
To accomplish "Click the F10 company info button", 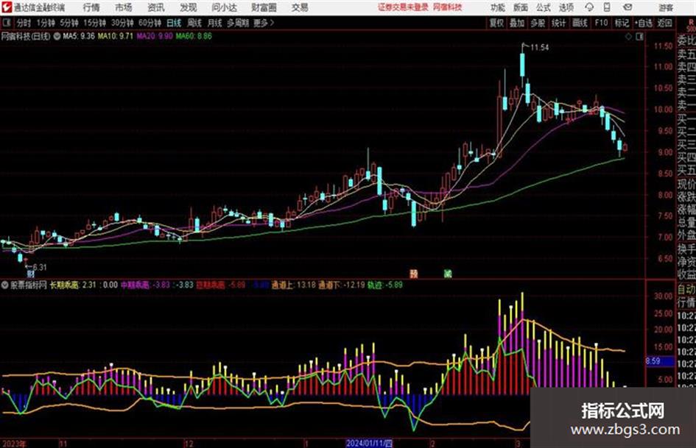I will [x=602, y=23].
